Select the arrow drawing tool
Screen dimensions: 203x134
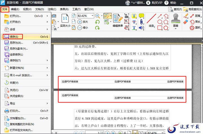coord(160,16)
